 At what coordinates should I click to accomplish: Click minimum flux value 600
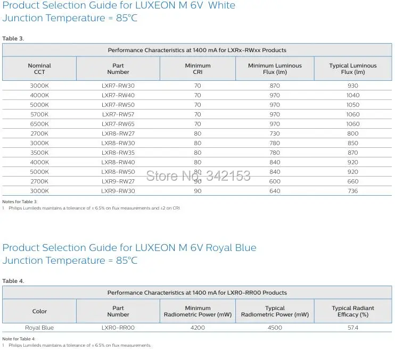pos(275,181)
